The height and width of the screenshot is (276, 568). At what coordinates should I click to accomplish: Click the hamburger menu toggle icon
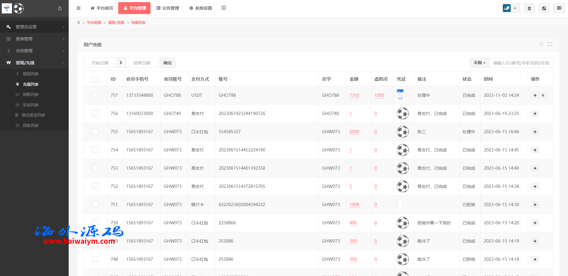coord(79,8)
